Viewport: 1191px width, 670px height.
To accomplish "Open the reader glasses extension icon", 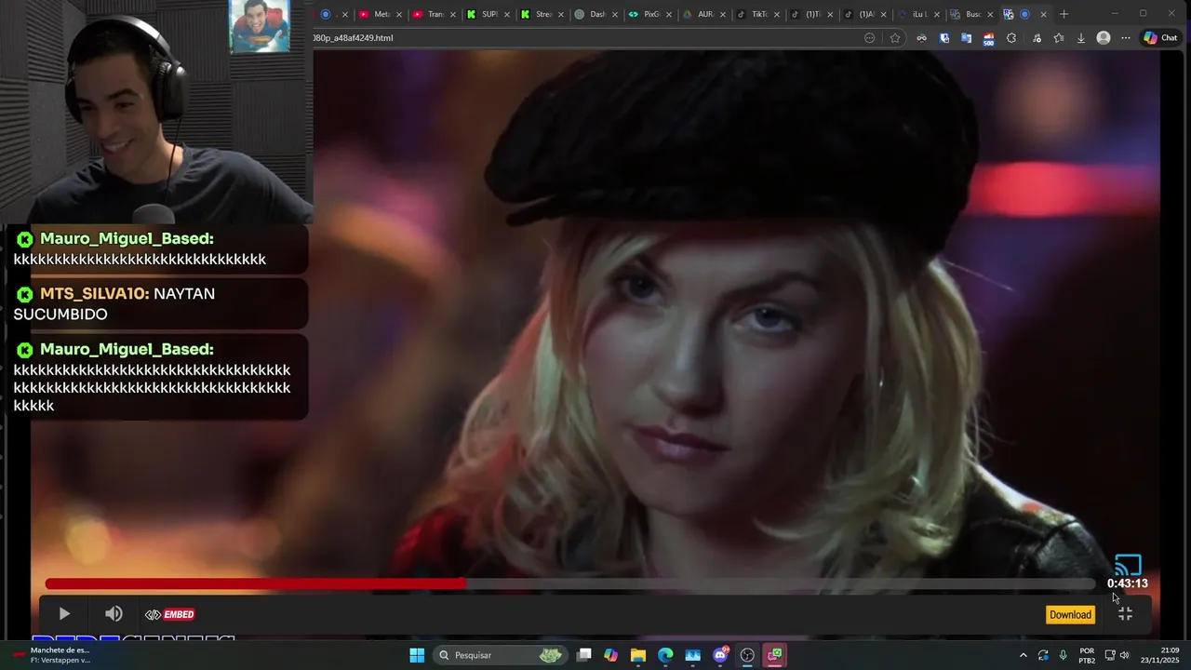I will click(921, 38).
